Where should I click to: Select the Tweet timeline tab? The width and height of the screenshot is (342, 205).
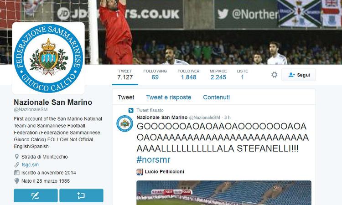point(126,97)
